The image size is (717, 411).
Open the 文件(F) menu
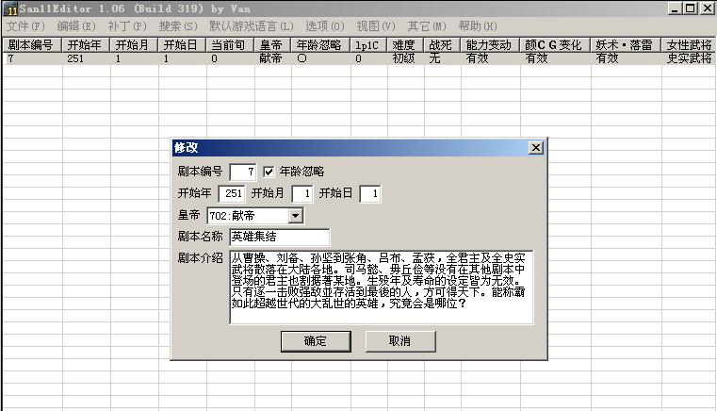pyautogui.click(x=25, y=26)
